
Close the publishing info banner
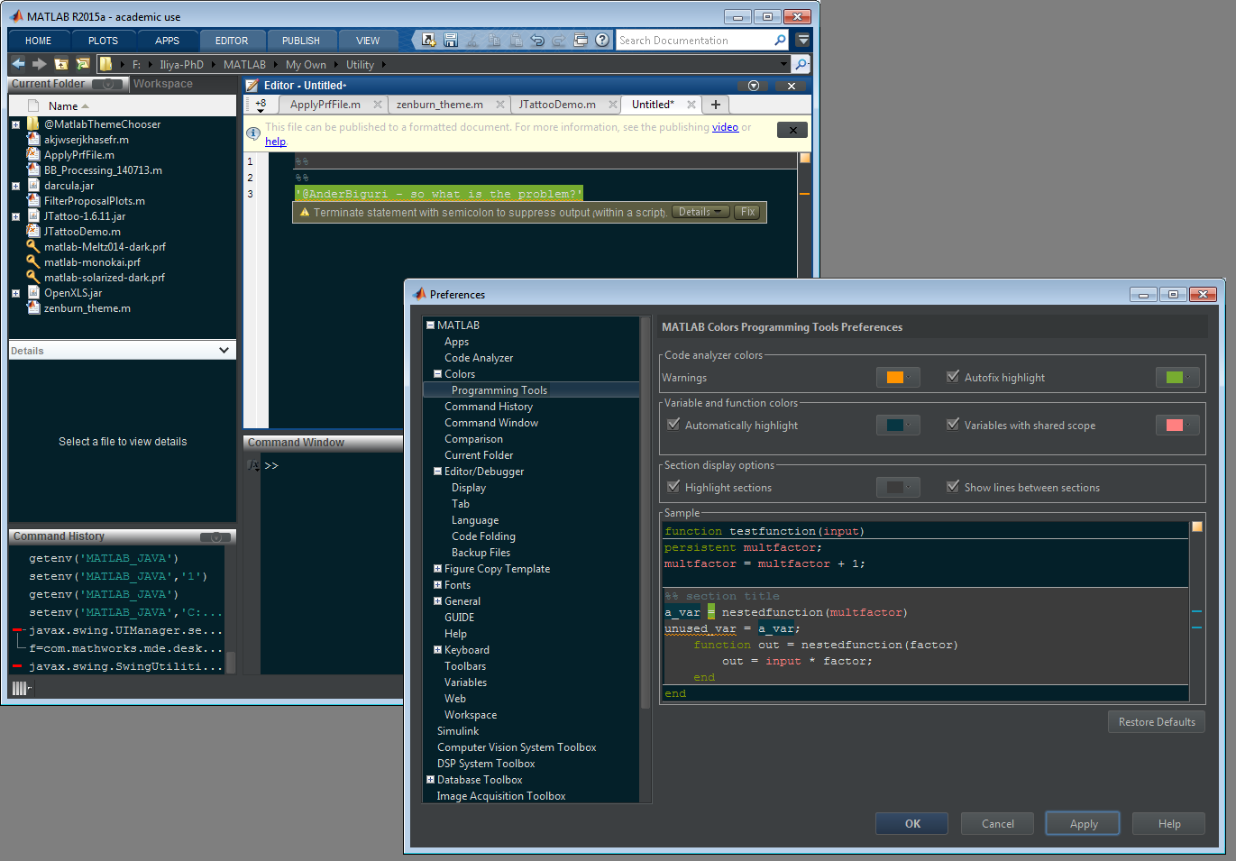pos(792,130)
